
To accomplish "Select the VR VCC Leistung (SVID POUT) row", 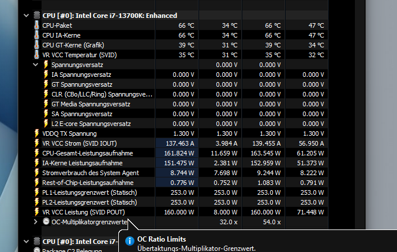I will click(180, 212).
